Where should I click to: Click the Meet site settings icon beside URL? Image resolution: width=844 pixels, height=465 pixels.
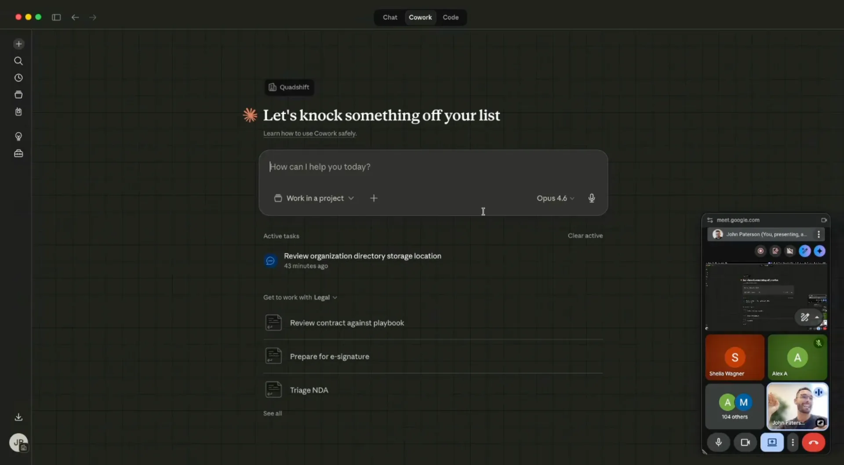pyautogui.click(x=710, y=220)
